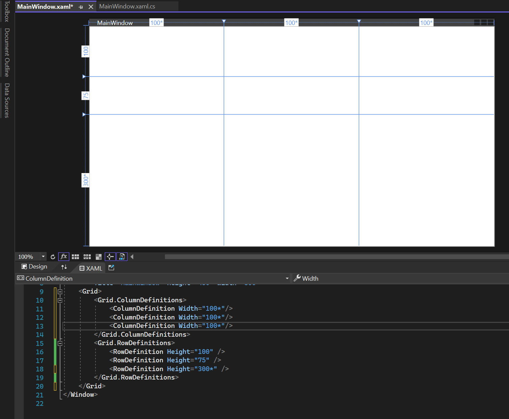509x419 pixels.
Task: Collapse Grid.RowDefinitions on line 15
Action: coord(60,343)
